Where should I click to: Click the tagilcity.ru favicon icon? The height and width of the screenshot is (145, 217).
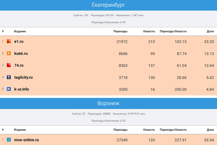click(x=9, y=77)
